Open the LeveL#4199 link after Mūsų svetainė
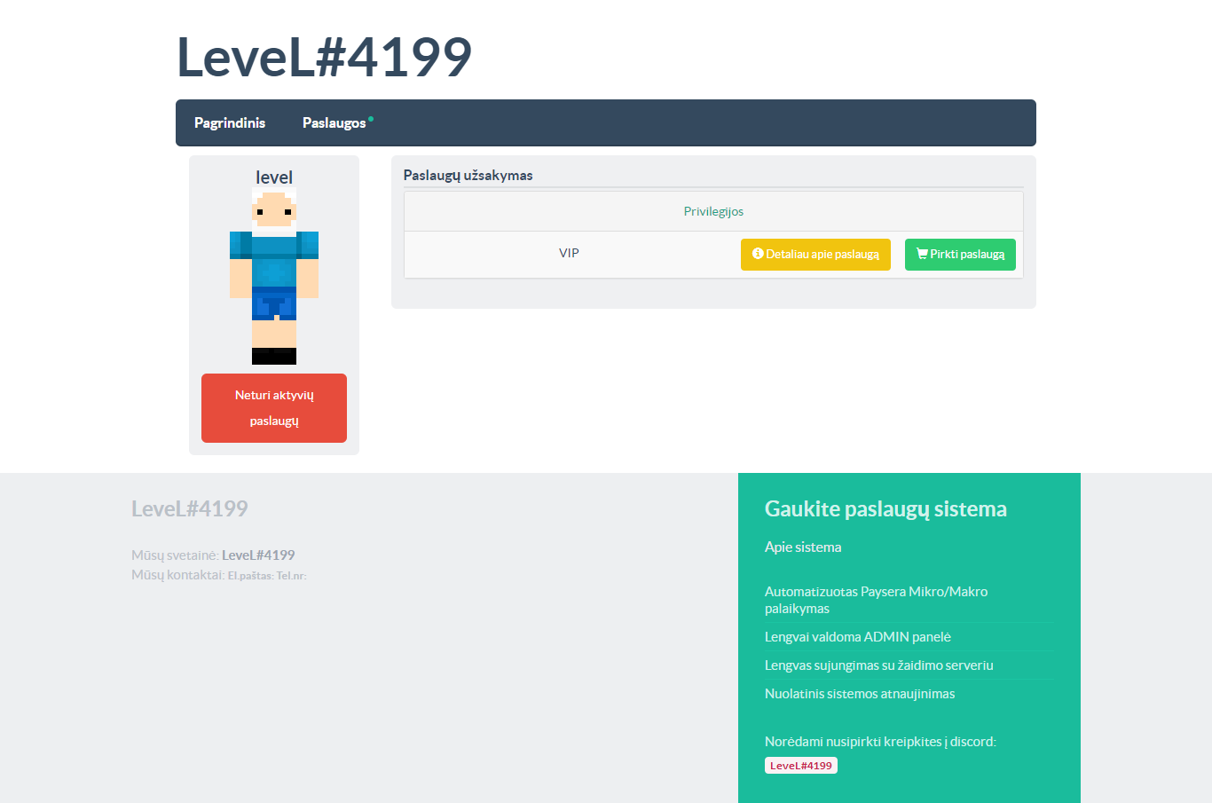Viewport: 1212px width, 803px height. [x=258, y=555]
